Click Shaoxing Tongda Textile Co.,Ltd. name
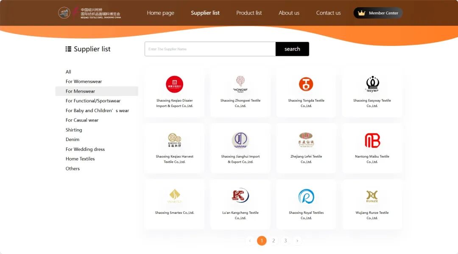The image size is (458, 254). coord(306,103)
